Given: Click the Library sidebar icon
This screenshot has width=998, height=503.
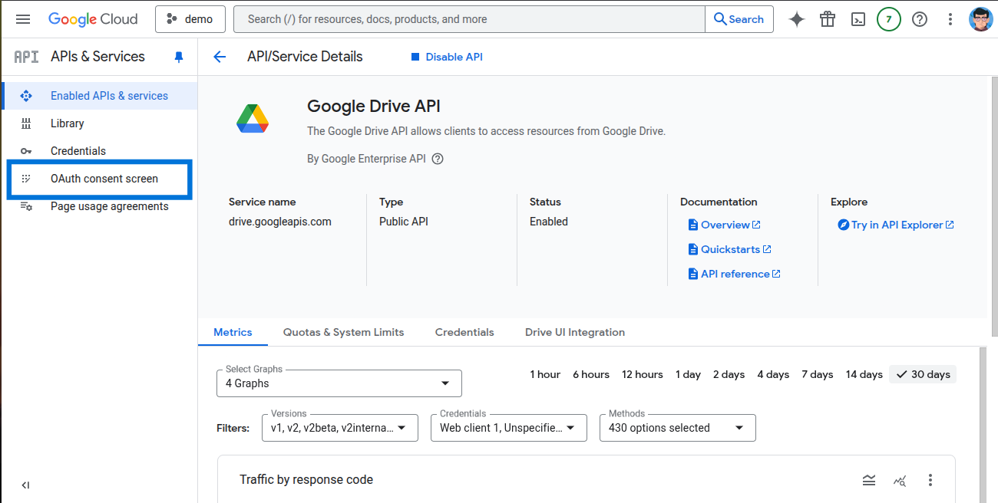Looking at the screenshot, I should tap(26, 123).
